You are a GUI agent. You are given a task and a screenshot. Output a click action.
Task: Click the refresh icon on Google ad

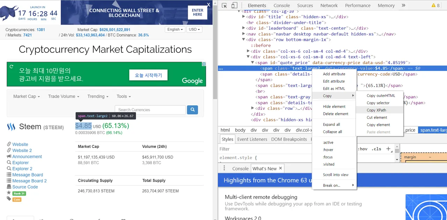(11, 66)
